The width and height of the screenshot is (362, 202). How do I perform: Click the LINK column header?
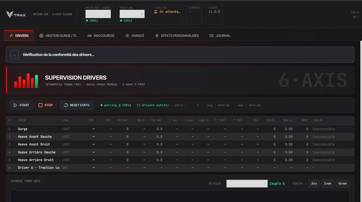coord(65,120)
